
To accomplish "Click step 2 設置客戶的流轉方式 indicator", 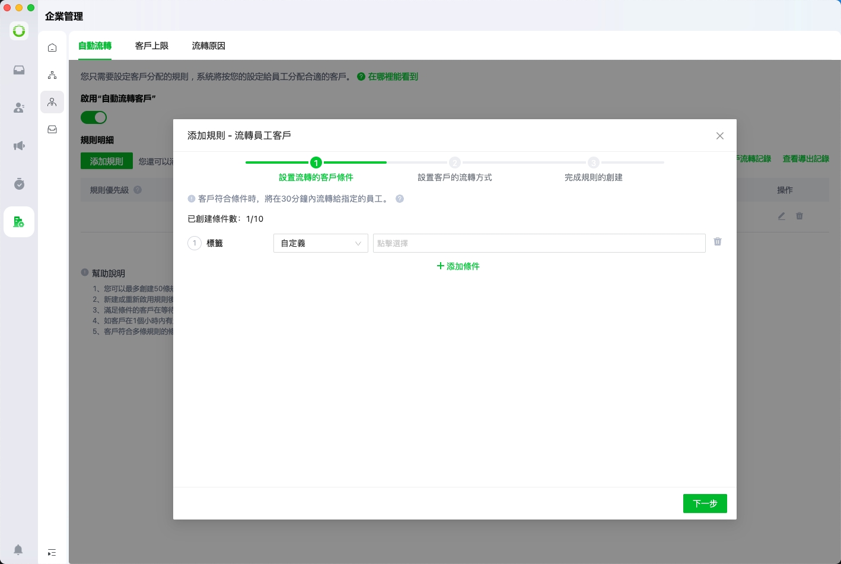I will 455,163.
